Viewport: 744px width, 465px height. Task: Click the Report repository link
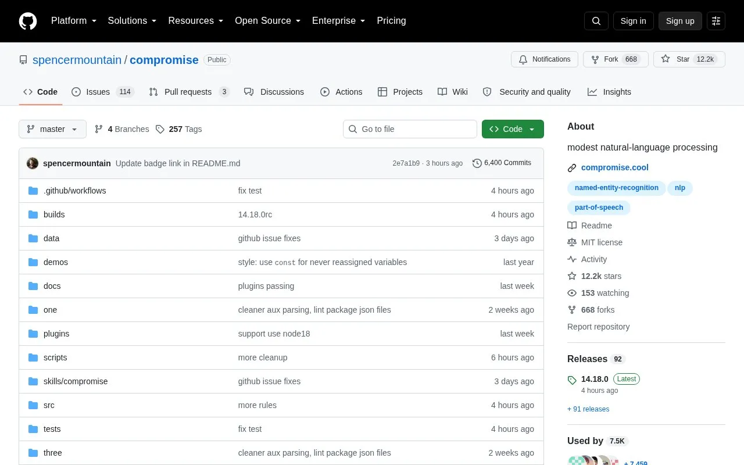tap(598, 327)
